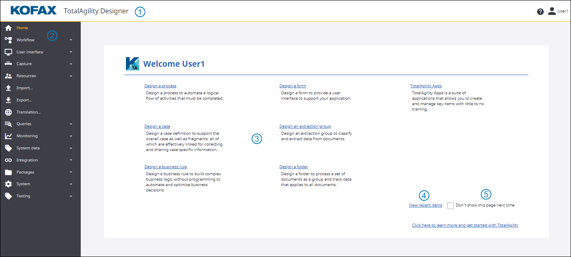
Task: Expand the System data dropdown arrow
Action: point(71,148)
